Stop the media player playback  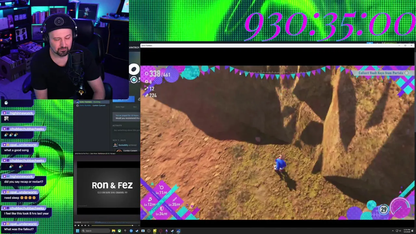[x=78, y=225]
